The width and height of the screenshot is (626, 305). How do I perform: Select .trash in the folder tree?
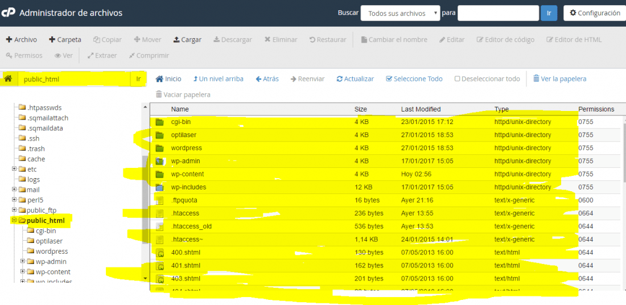point(36,149)
